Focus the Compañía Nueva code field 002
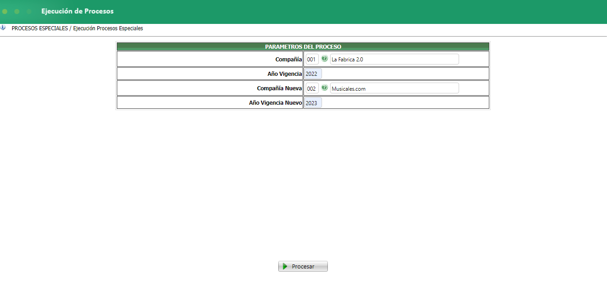The width and height of the screenshot is (607, 287). [312, 88]
